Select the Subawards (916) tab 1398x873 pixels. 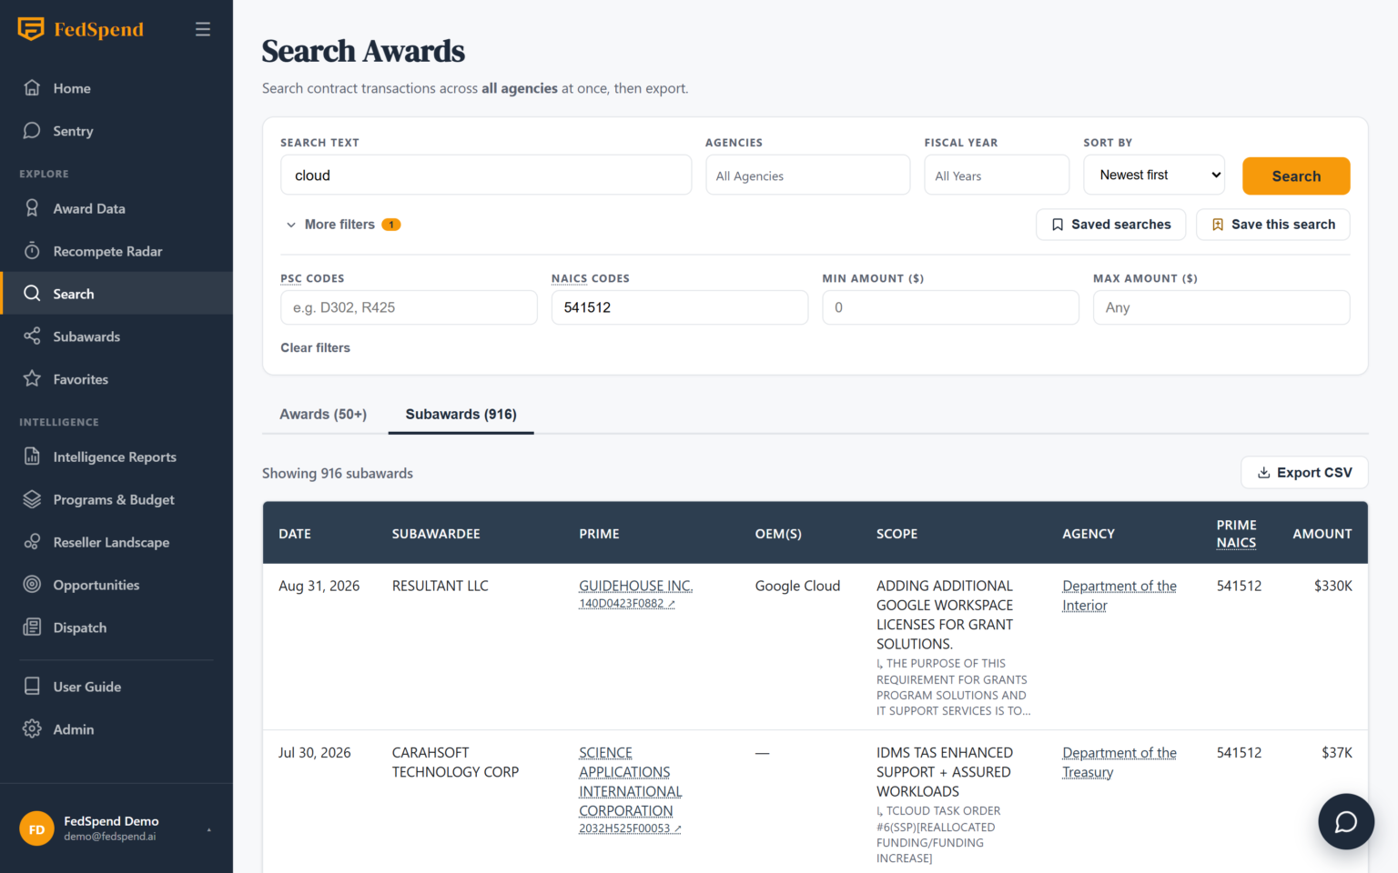tap(461, 415)
